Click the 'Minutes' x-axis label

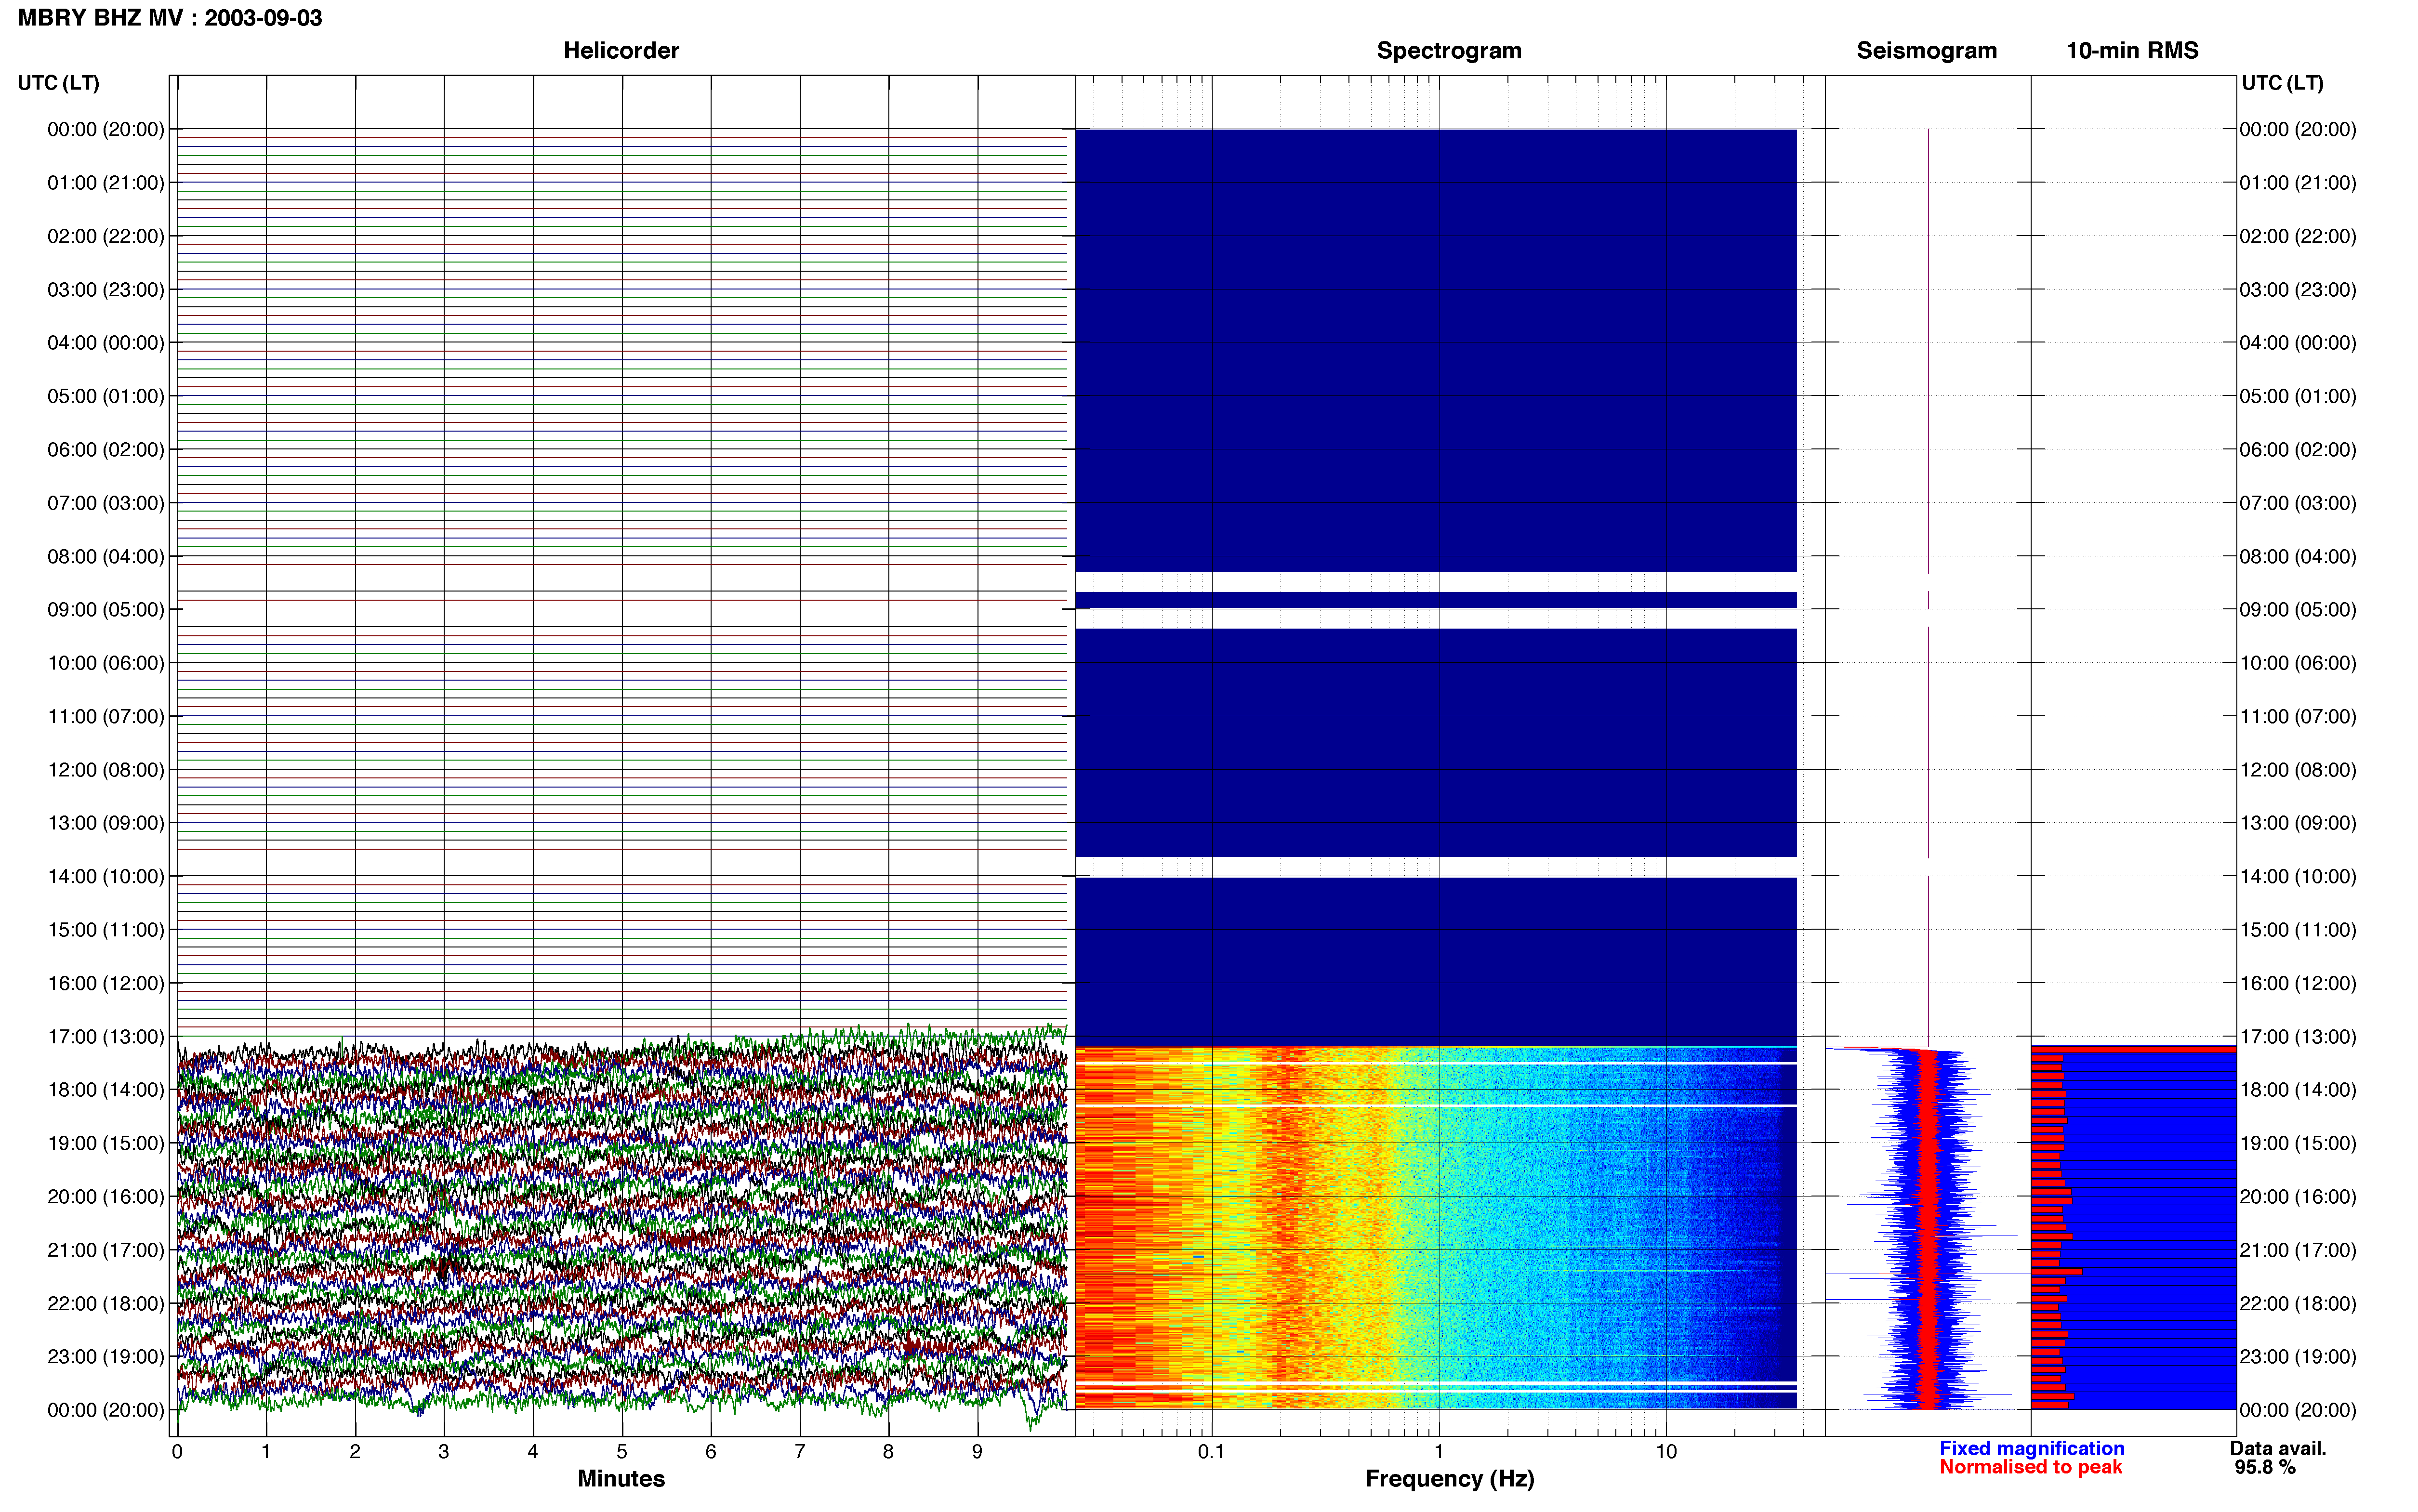coord(621,1479)
